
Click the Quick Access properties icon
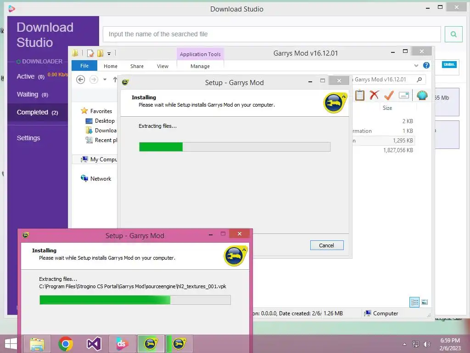coord(90,53)
